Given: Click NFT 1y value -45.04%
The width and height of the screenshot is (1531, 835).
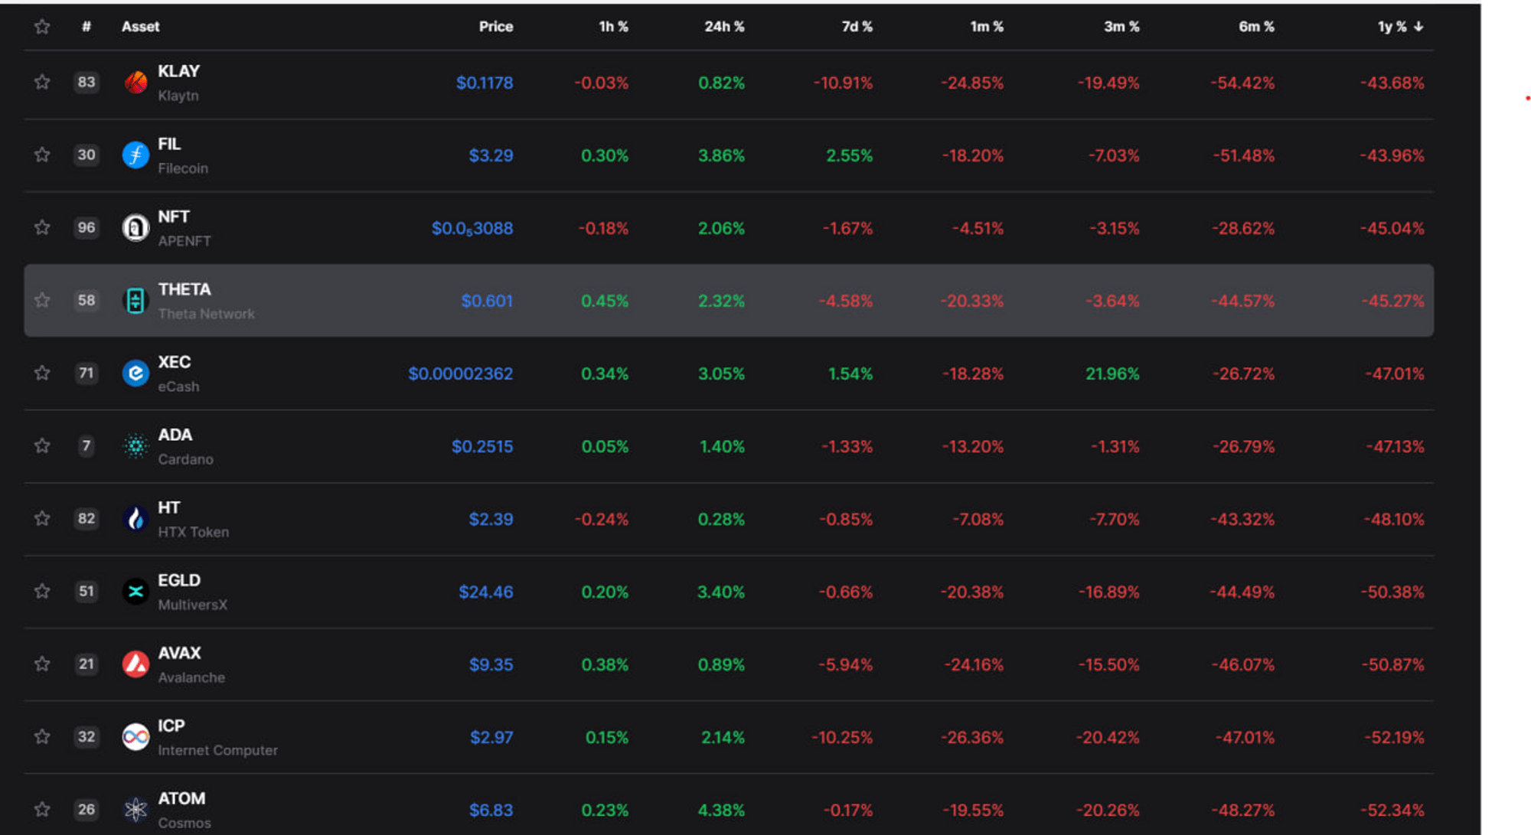Looking at the screenshot, I should (1392, 228).
